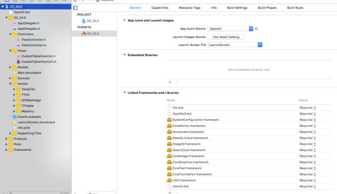Screen dimensions: 337x194
Task: Expand the Supporting Files folder
Action: (x=10, y=133)
